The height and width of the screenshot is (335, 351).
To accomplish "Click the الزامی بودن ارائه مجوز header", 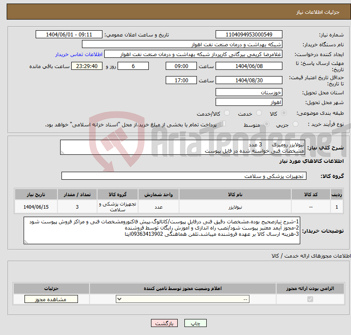I will (x=310, y=288).
